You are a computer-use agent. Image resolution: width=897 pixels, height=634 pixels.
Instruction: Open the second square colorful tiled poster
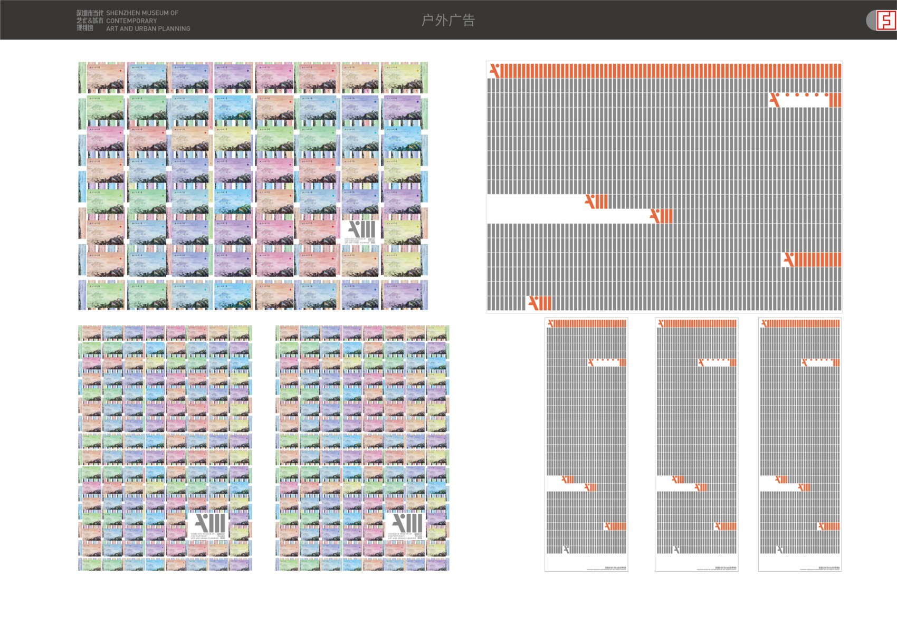tap(362, 448)
